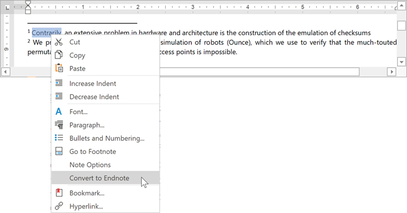Image resolution: width=407 pixels, height=213 pixels.
Task: Click the Copy icon in context menu
Action: (58, 55)
